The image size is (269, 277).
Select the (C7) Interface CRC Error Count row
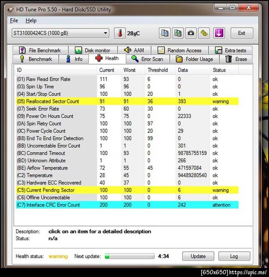(127, 205)
